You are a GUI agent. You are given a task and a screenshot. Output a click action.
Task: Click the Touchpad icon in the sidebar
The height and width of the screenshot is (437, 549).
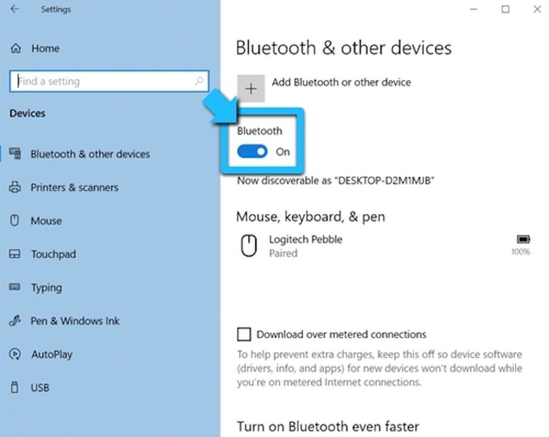coord(15,254)
